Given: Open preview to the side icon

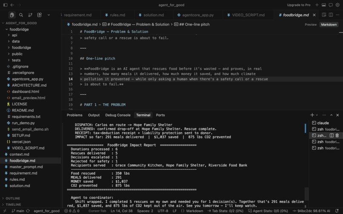Looking at the screenshot, I should click(324, 15).
